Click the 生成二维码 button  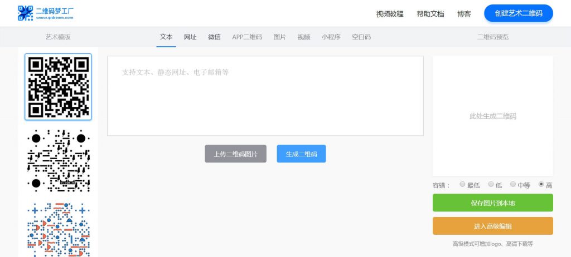(301, 154)
